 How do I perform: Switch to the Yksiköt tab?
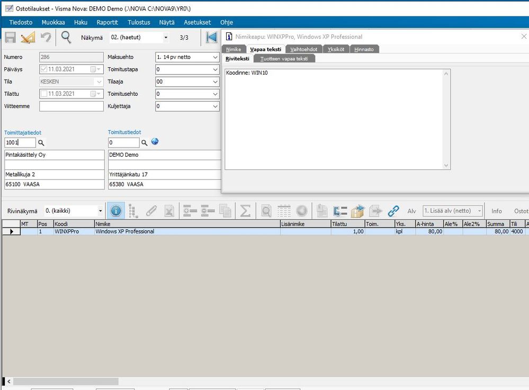pos(336,49)
